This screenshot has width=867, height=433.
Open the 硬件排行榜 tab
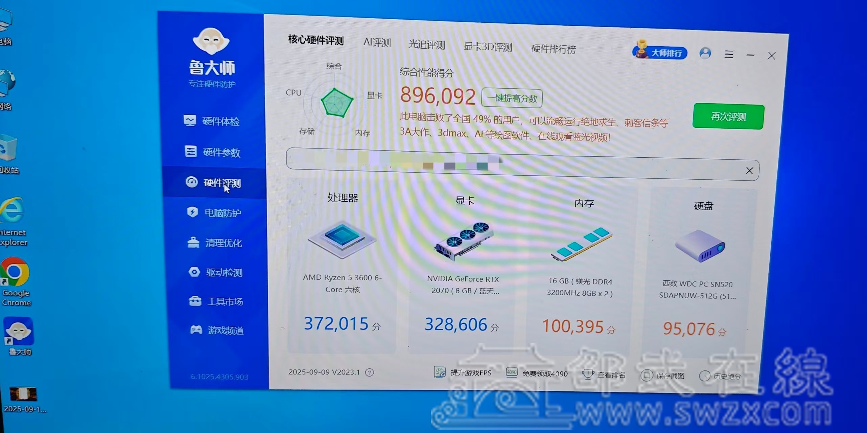(554, 49)
